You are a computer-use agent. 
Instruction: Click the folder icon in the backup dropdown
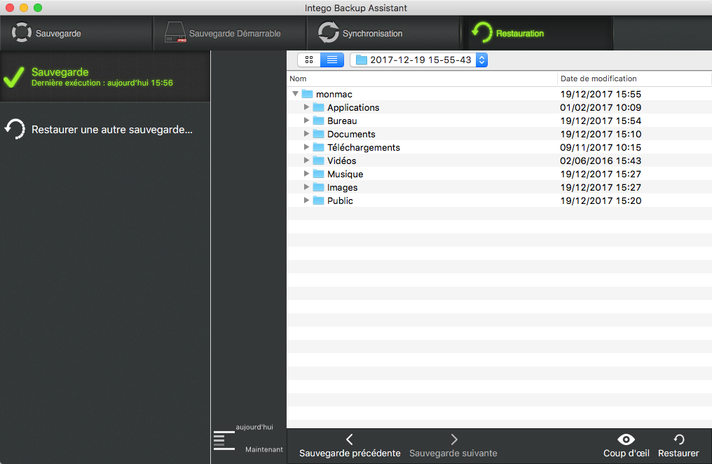click(362, 60)
